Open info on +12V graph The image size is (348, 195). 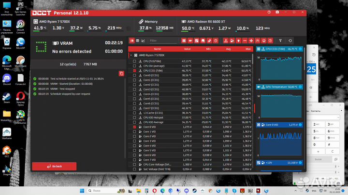(x=300, y=163)
